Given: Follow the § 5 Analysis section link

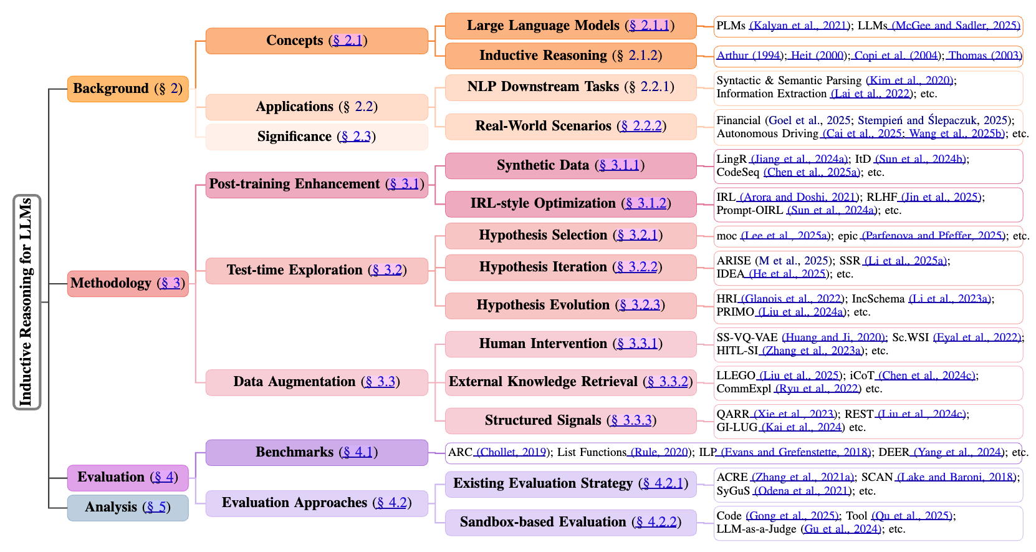Looking at the screenshot, I should tap(156, 507).
